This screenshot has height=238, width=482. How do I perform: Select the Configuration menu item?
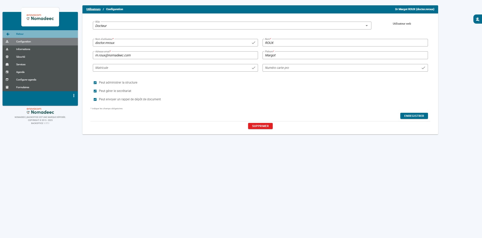click(x=40, y=42)
